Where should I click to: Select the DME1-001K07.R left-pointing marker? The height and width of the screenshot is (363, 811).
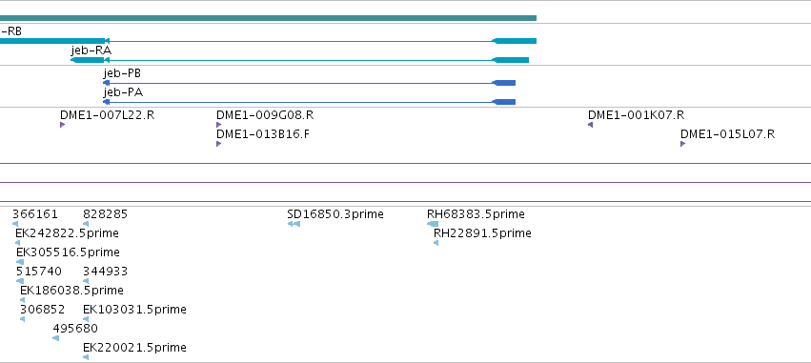[x=590, y=125]
